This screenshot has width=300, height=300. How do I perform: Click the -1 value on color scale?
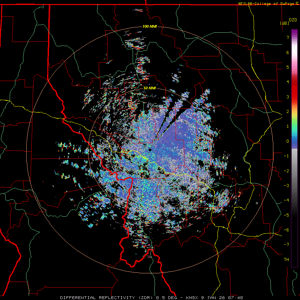tap(286, 156)
